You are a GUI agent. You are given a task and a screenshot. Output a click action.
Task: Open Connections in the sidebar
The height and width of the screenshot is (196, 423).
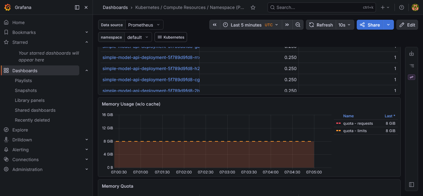pos(25,160)
